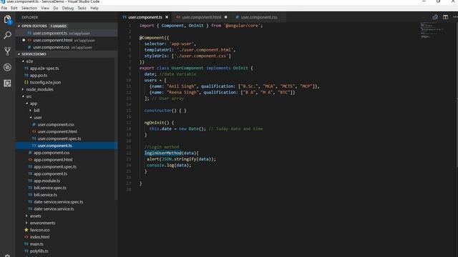Open app.e2e-spec.ts file
This screenshot has height=257, width=458.
click(x=44, y=69)
